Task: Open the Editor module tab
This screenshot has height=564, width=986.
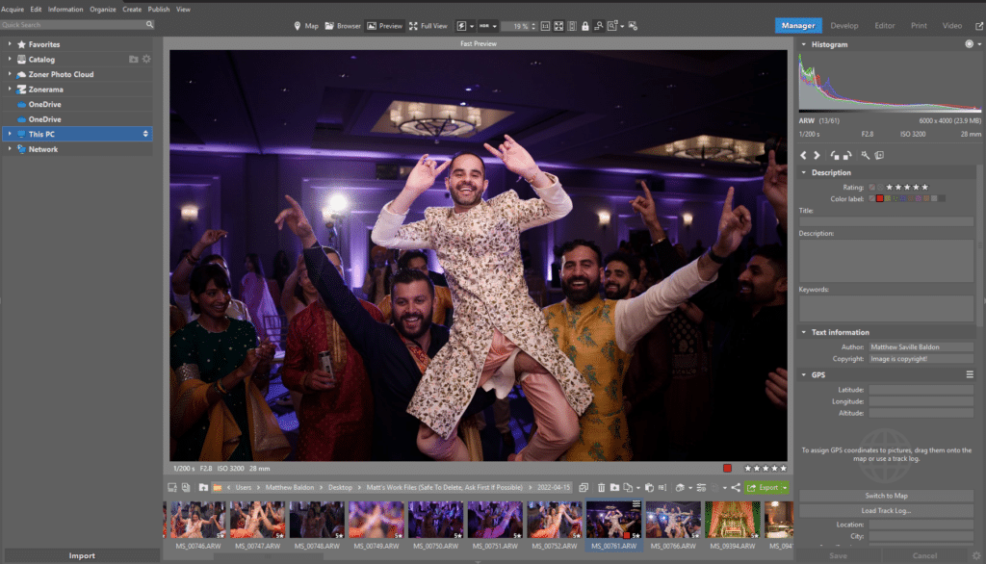Action: (884, 26)
